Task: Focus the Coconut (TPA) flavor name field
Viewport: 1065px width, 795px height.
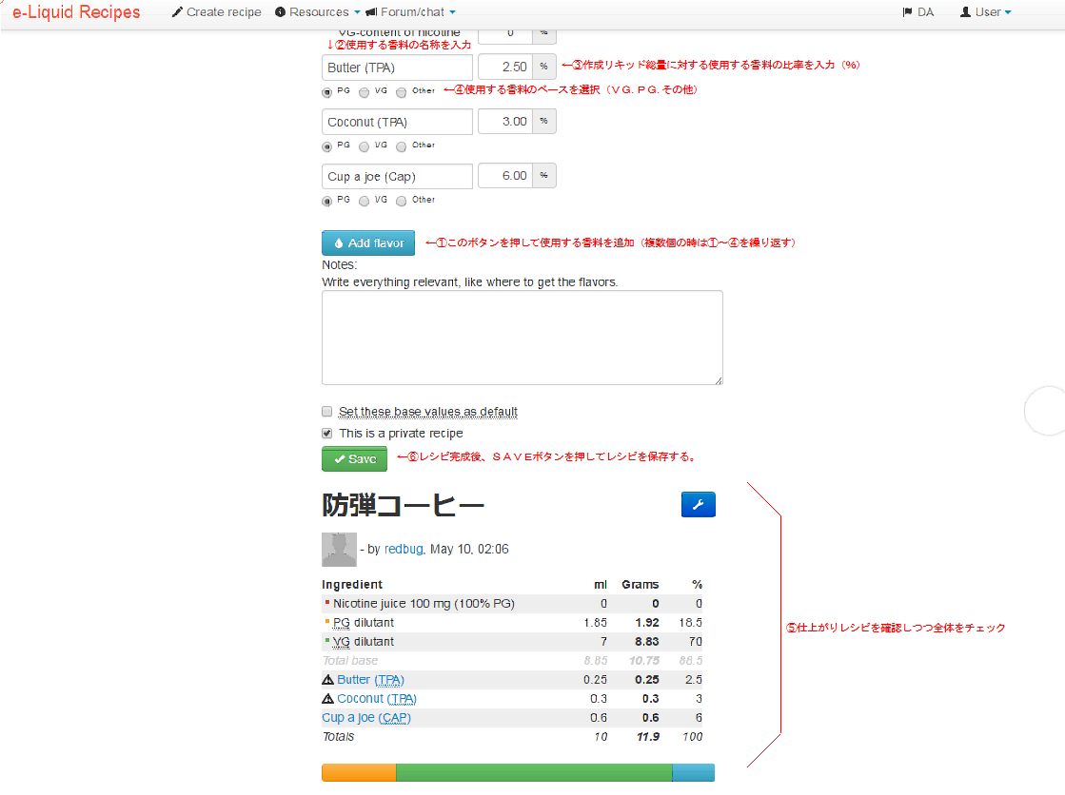Action: click(x=397, y=123)
